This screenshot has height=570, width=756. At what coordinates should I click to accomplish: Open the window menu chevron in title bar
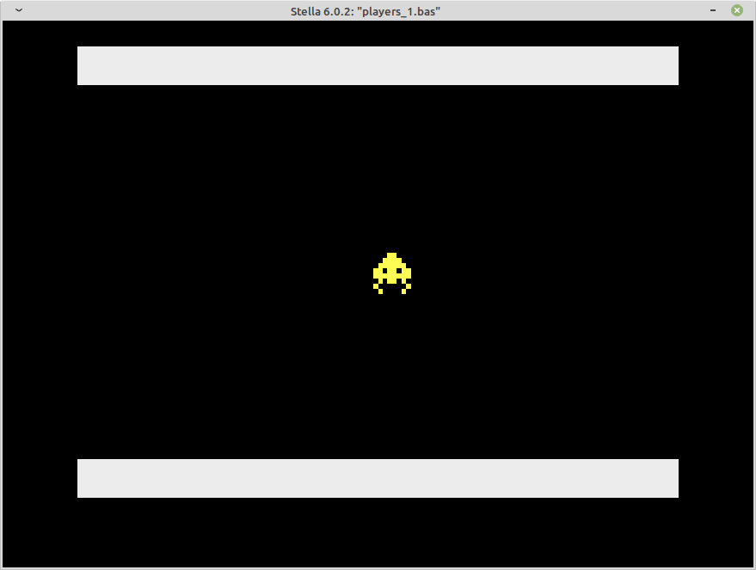click(x=19, y=10)
